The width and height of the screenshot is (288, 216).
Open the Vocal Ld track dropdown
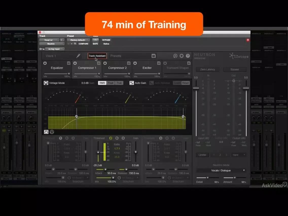49,40
